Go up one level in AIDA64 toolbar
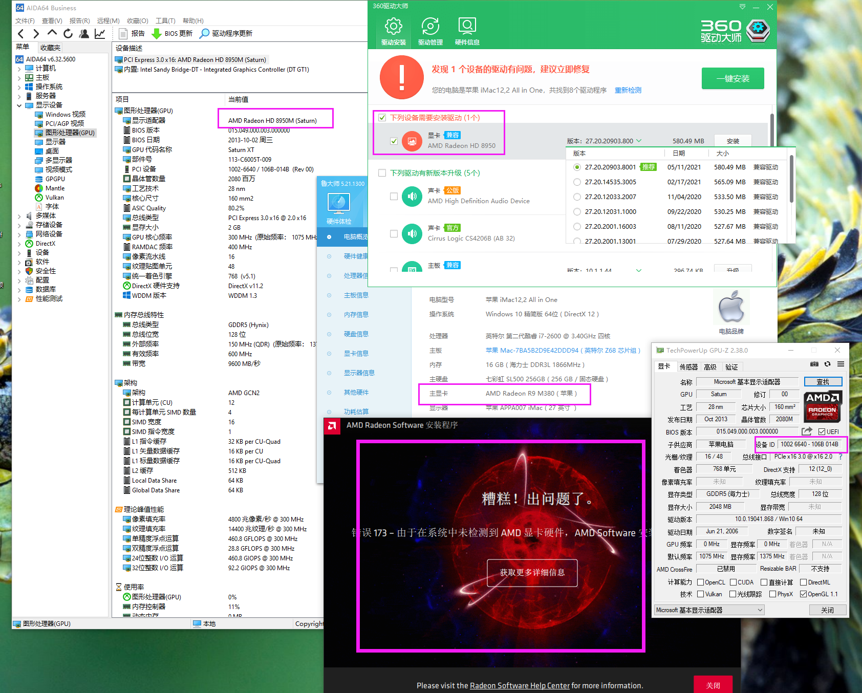This screenshot has width=862, height=693. pos(52,33)
